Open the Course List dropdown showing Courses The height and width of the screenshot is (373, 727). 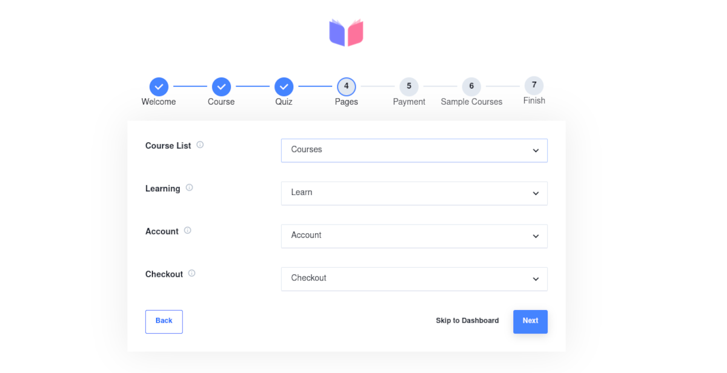(x=414, y=150)
